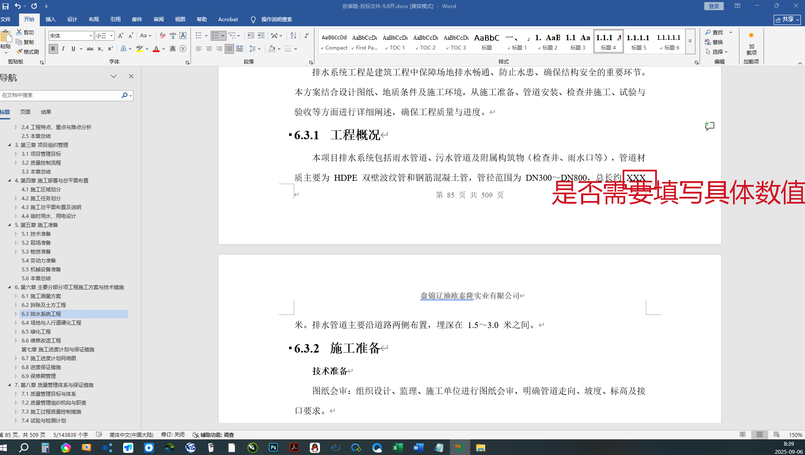
Task: Apply distributed alignment to the paragraph
Action: pos(240,49)
